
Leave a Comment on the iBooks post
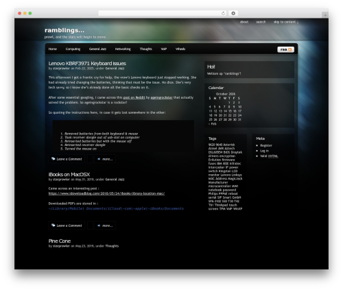67,226
